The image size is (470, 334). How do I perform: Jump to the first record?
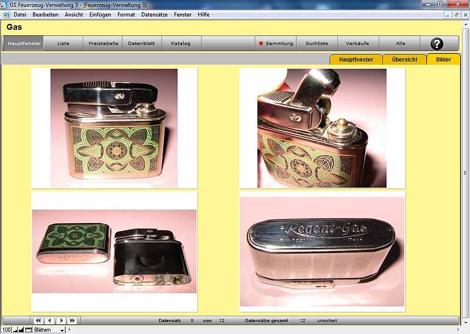[39, 320]
